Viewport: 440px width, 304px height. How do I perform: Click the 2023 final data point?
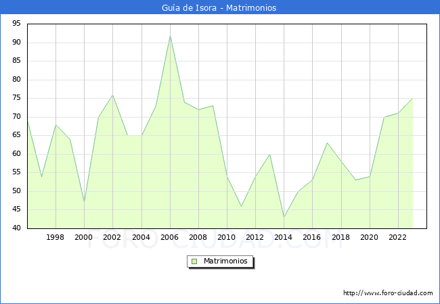click(412, 98)
